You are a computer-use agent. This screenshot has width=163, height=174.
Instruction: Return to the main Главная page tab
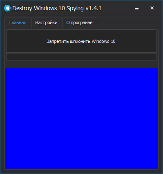(x=18, y=22)
